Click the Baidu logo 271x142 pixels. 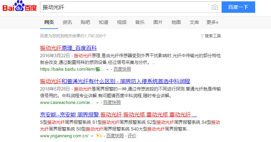tap(20, 6)
